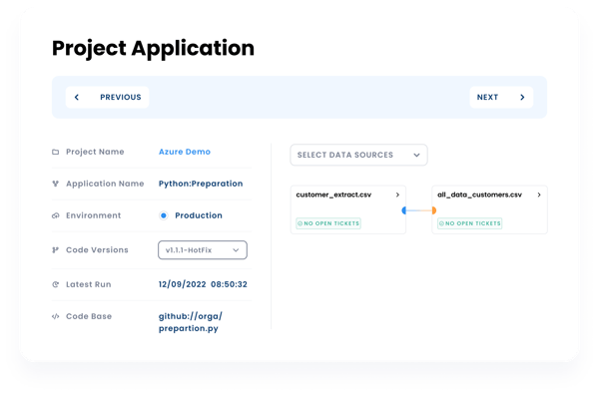The image size is (599, 395).
Task: Click the folder icon beside Project Name
Action: (55, 152)
